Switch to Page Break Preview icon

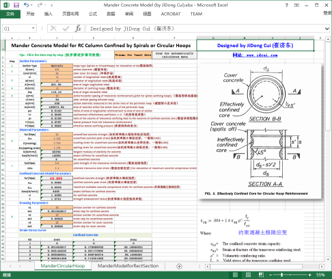point(261,275)
